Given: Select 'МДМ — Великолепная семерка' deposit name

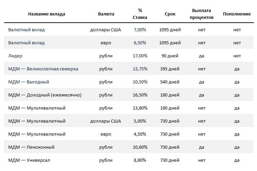Looking at the screenshot, I should coord(43,69).
